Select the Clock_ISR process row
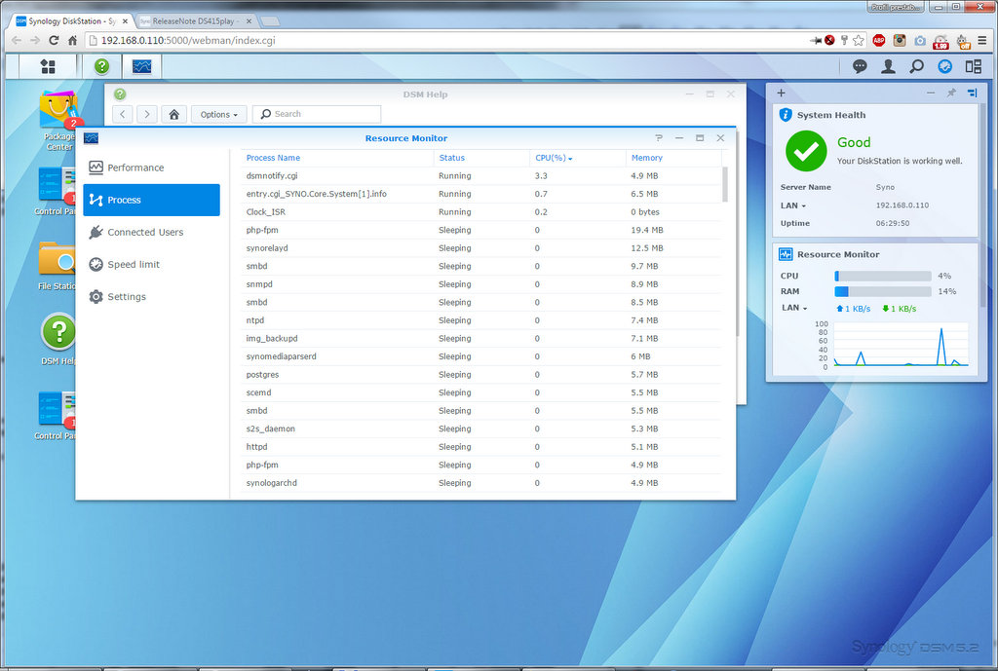Viewport: 998px width, 671px height. click(481, 211)
